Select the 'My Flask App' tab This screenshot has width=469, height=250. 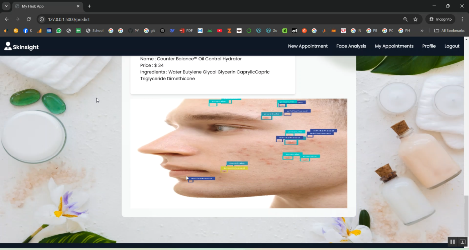(x=48, y=6)
